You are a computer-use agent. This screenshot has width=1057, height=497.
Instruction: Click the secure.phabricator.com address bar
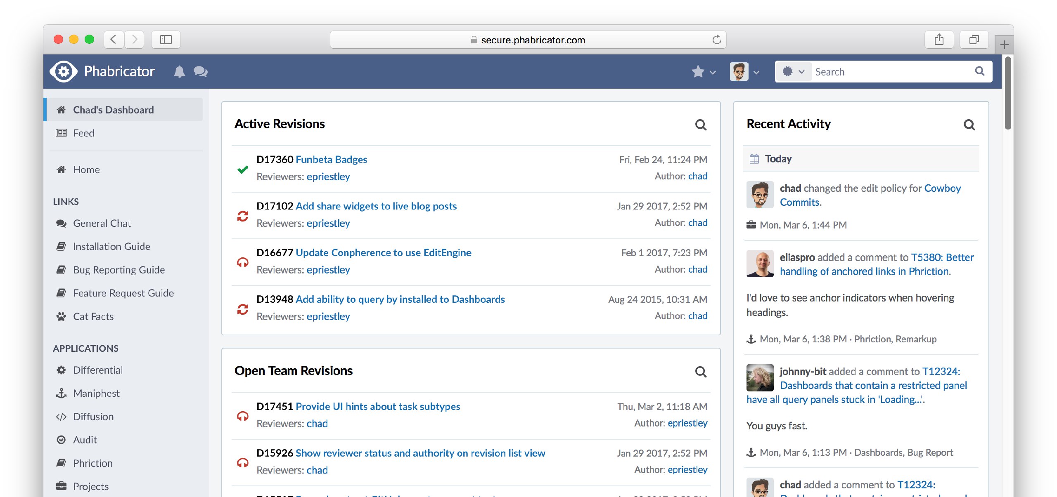(x=528, y=40)
